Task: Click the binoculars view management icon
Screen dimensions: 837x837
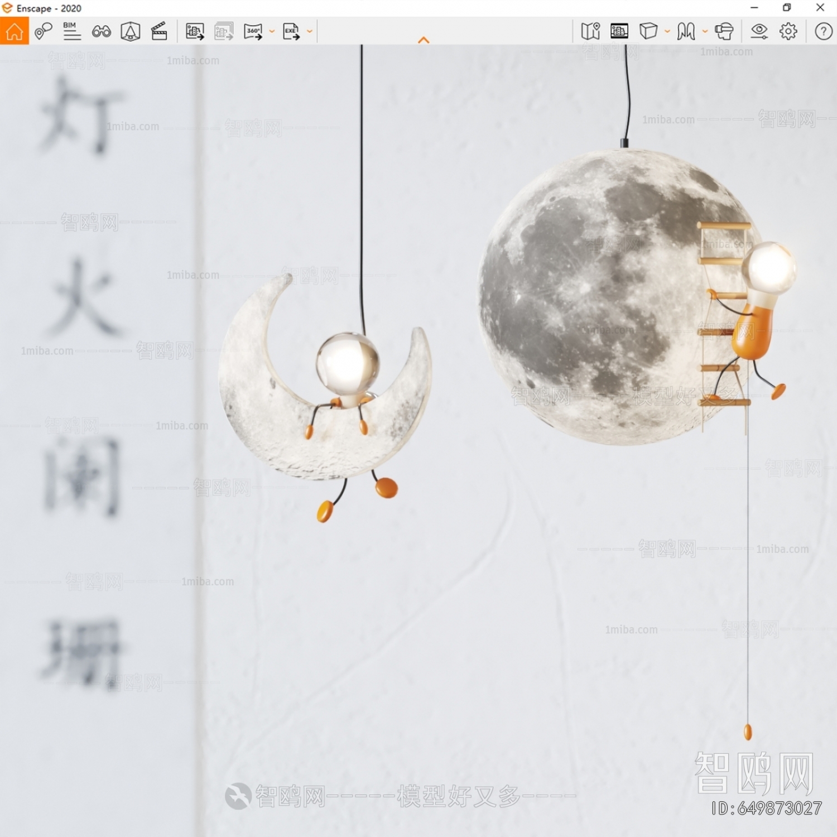Action: click(101, 31)
